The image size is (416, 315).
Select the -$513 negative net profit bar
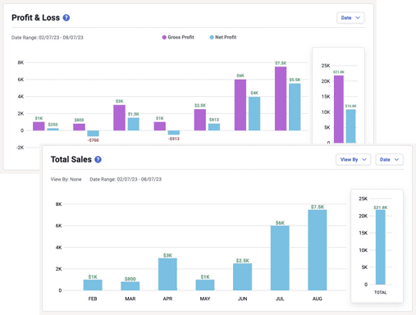point(174,133)
